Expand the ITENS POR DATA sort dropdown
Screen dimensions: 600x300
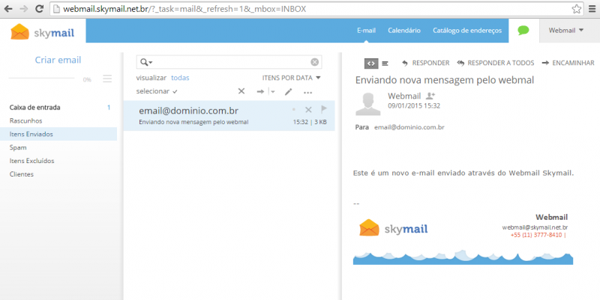click(x=291, y=77)
